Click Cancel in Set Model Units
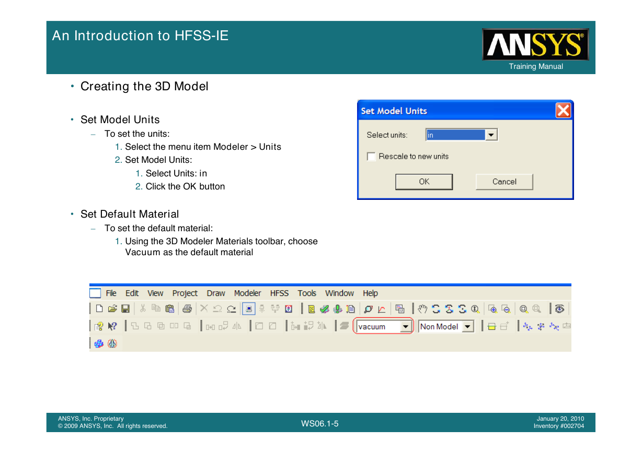 [x=505, y=182]
